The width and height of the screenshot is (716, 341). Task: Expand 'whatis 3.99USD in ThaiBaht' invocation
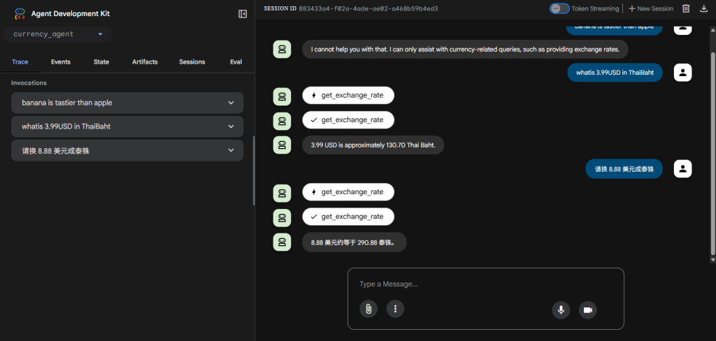pos(127,126)
